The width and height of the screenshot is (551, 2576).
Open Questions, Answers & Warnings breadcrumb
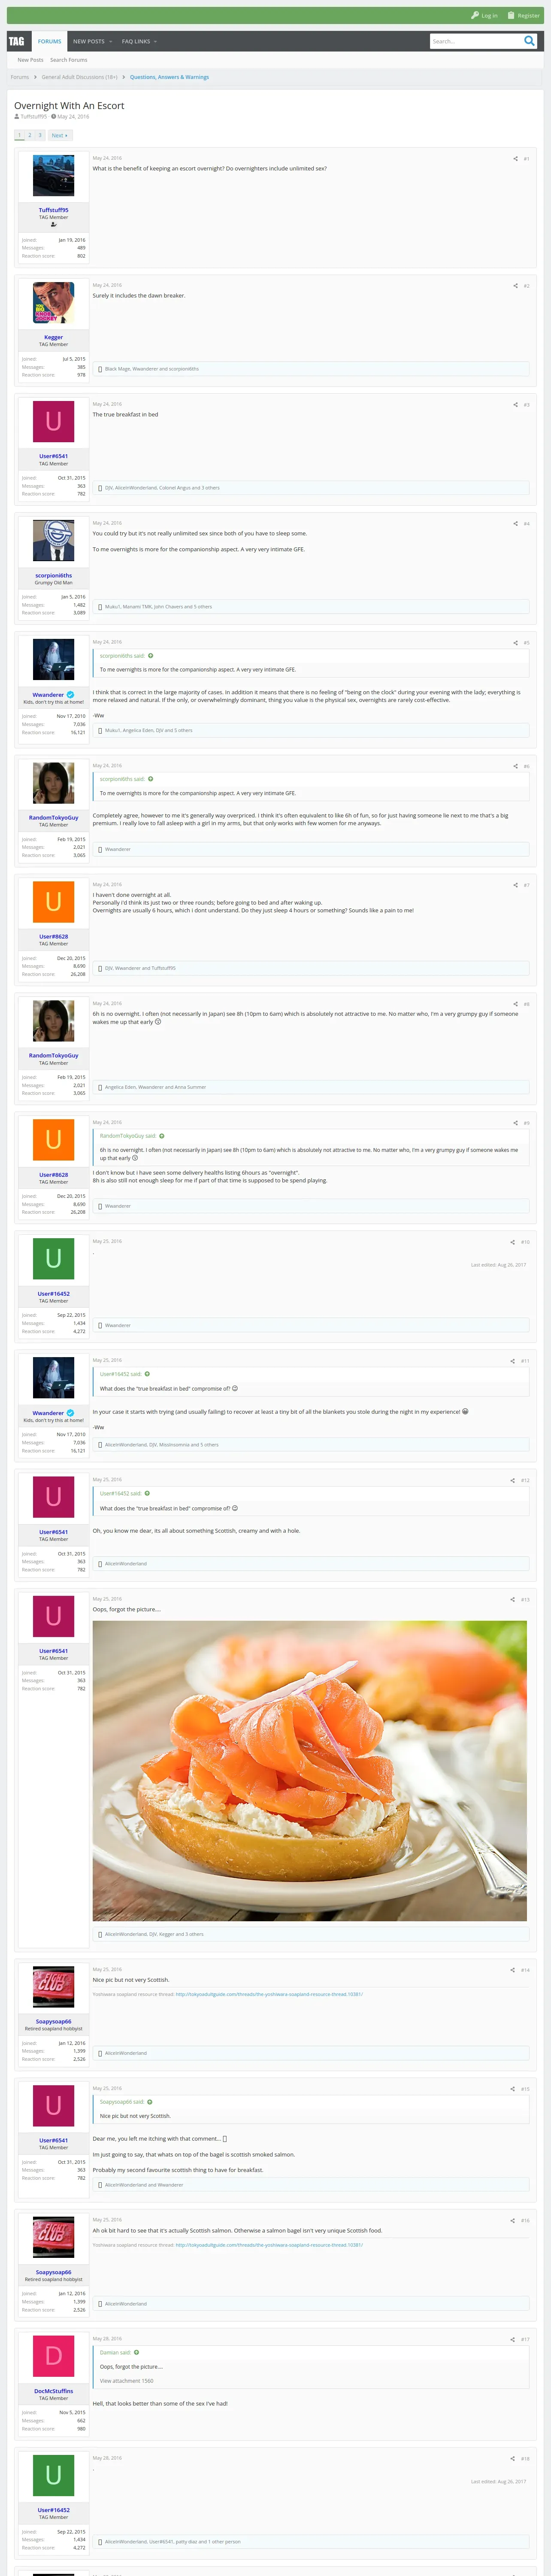(169, 77)
